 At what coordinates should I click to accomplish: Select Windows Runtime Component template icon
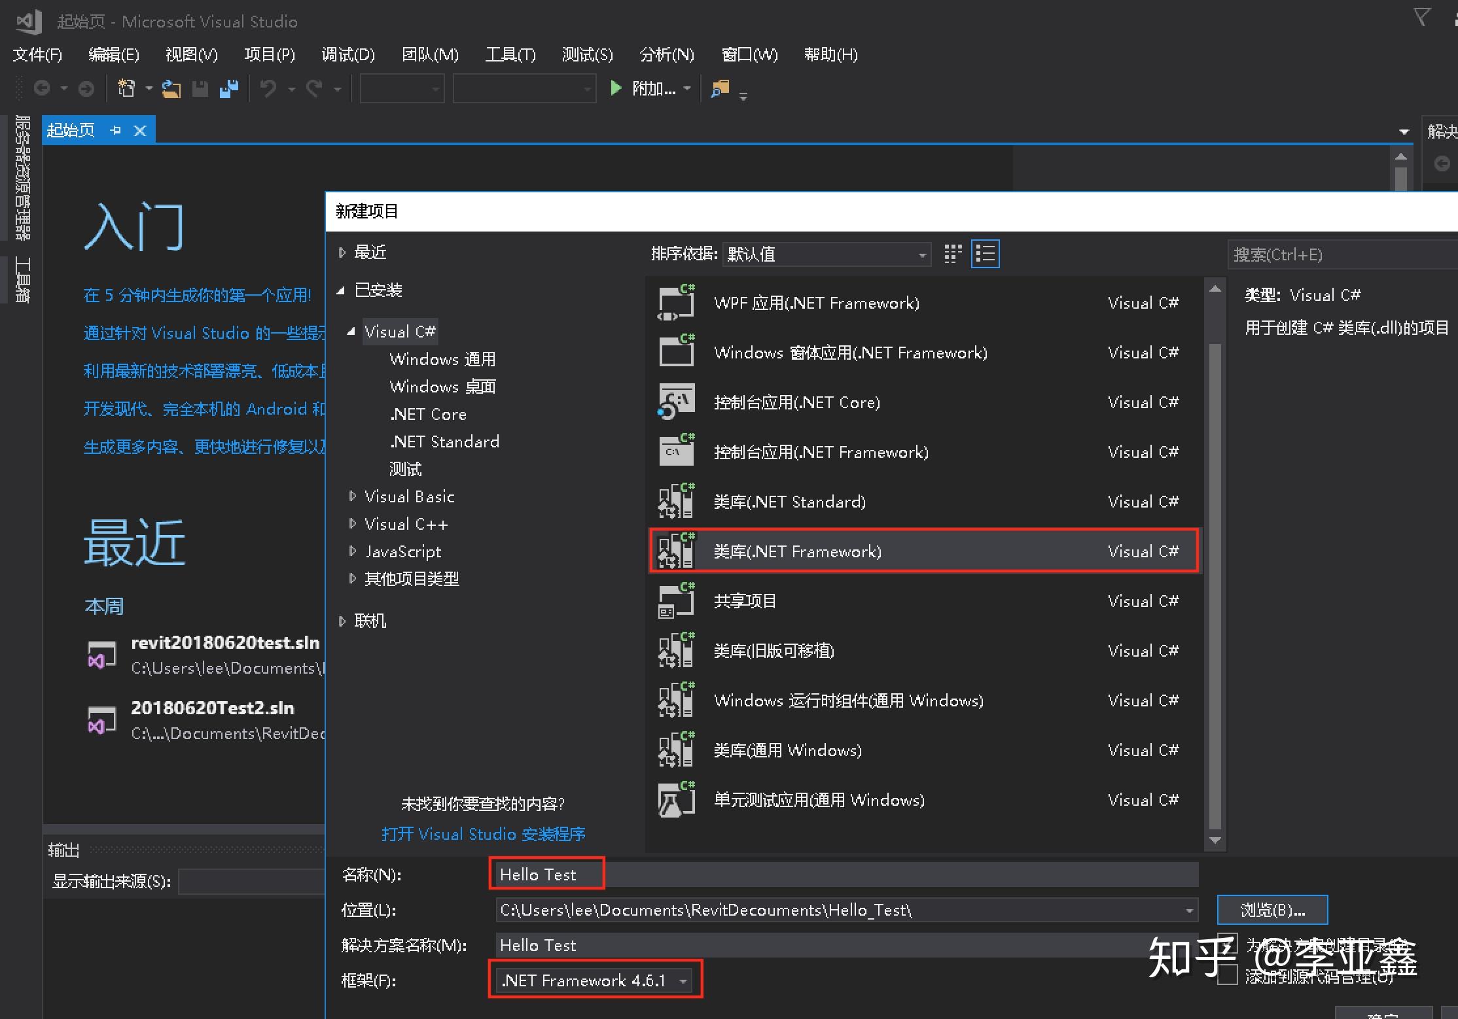coord(677,700)
